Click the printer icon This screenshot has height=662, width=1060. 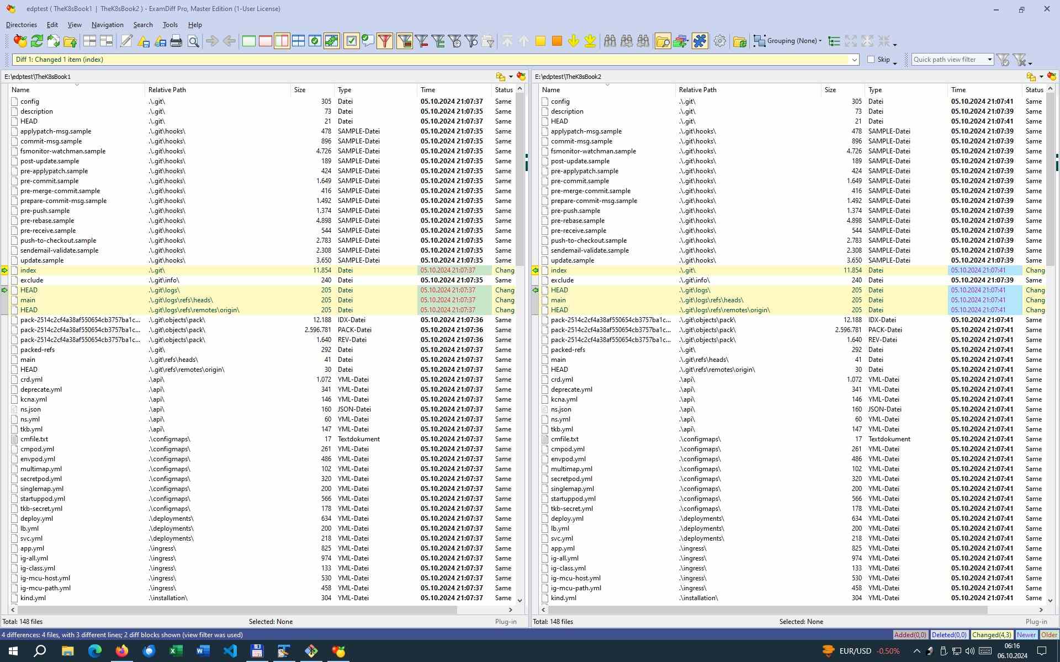pos(176,41)
